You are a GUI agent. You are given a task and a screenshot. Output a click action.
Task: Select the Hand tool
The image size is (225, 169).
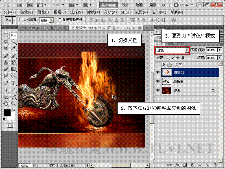pos(6,103)
